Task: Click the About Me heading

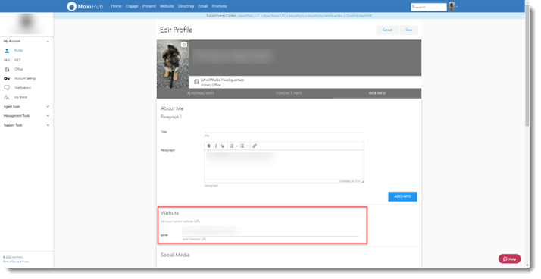Action: tap(172, 108)
